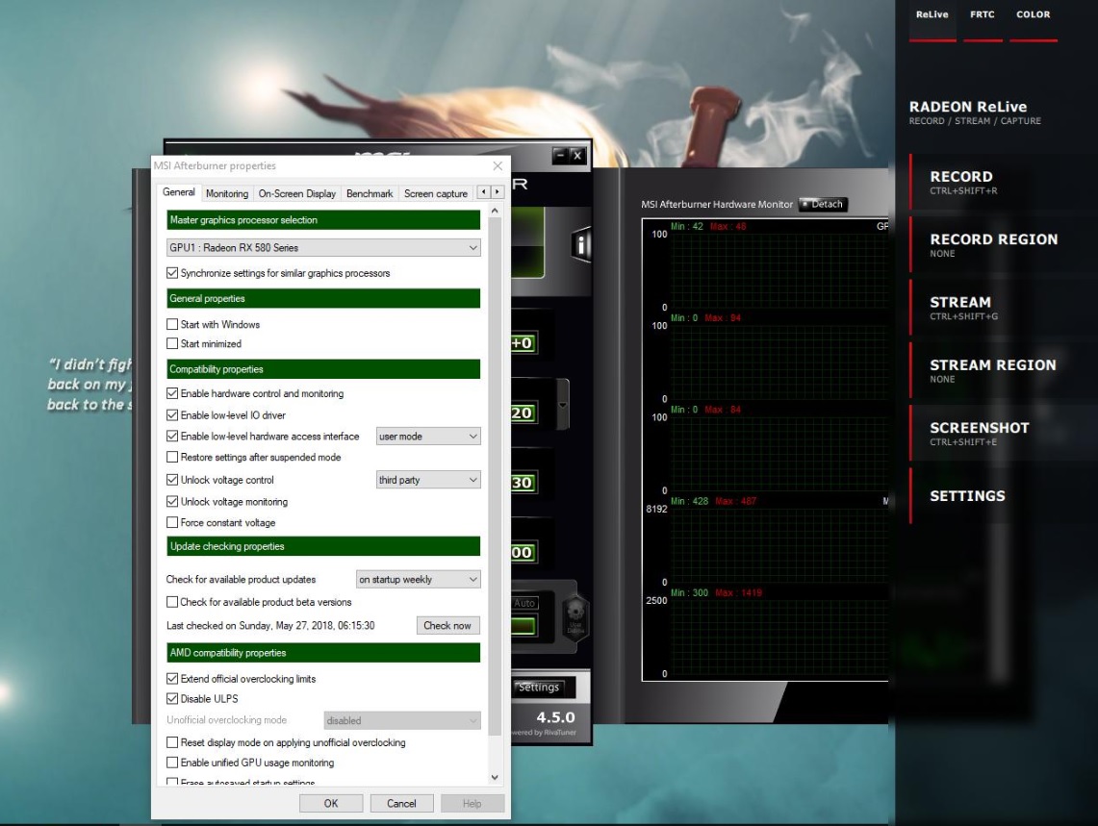The width and height of the screenshot is (1098, 826).
Task: Click the properties list vertical scrollbar thumb
Action: coord(495,476)
